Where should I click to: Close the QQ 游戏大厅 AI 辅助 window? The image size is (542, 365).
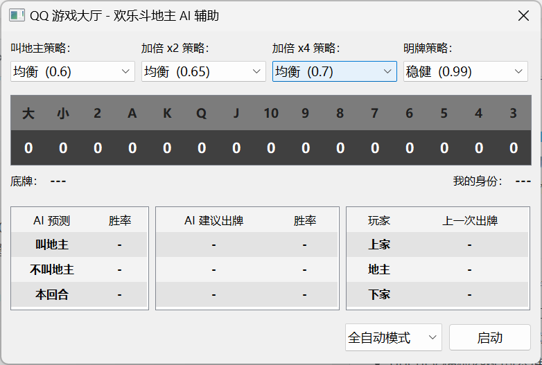524,15
